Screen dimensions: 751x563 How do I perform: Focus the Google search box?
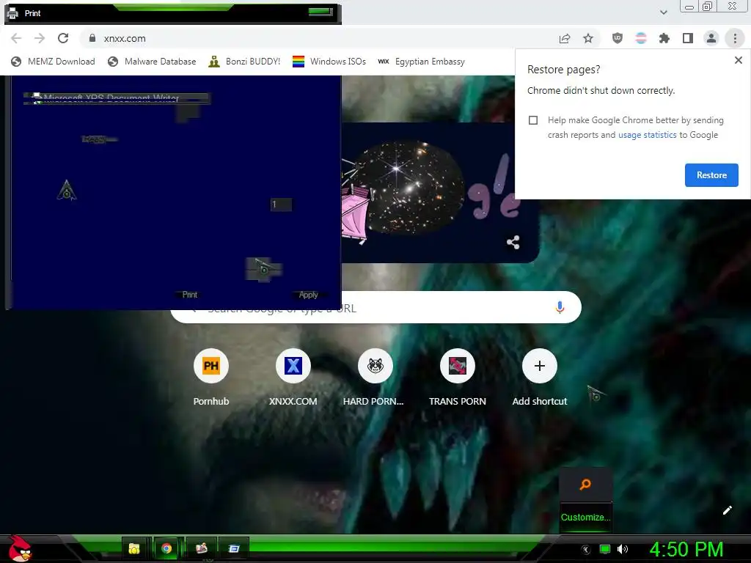(376, 307)
